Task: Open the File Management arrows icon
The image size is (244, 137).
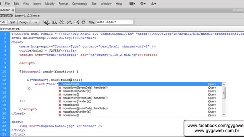Action: [62, 22]
